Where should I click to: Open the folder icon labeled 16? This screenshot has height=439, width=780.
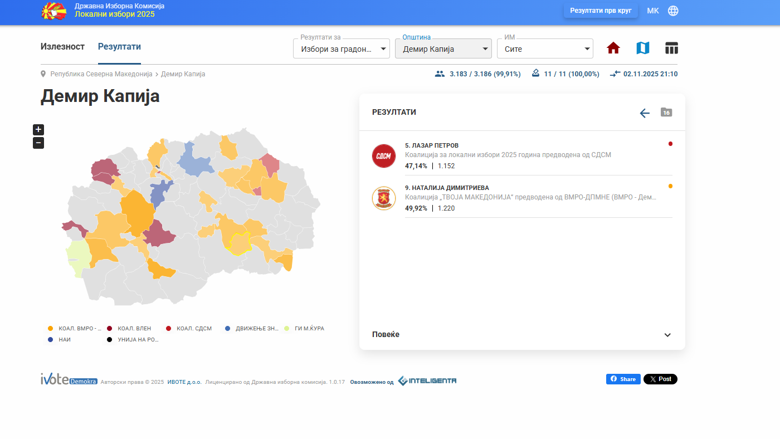pyautogui.click(x=666, y=113)
